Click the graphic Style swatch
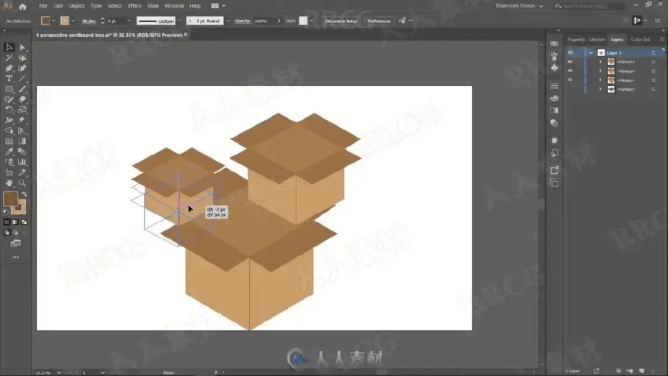668x376 pixels. (x=303, y=21)
